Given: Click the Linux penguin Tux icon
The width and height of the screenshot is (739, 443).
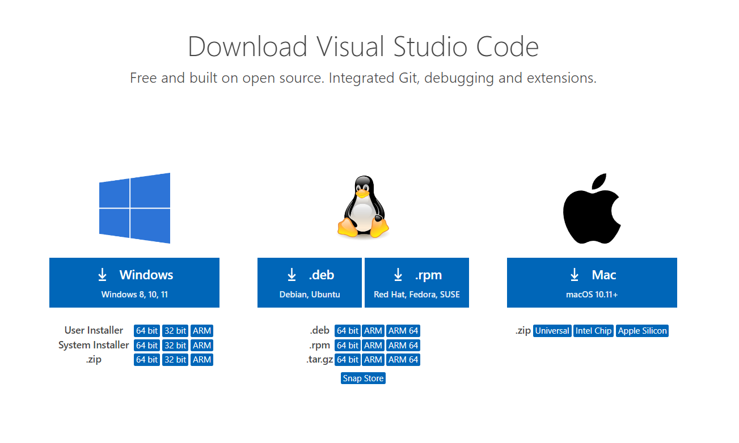Looking at the screenshot, I should [362, 207].
